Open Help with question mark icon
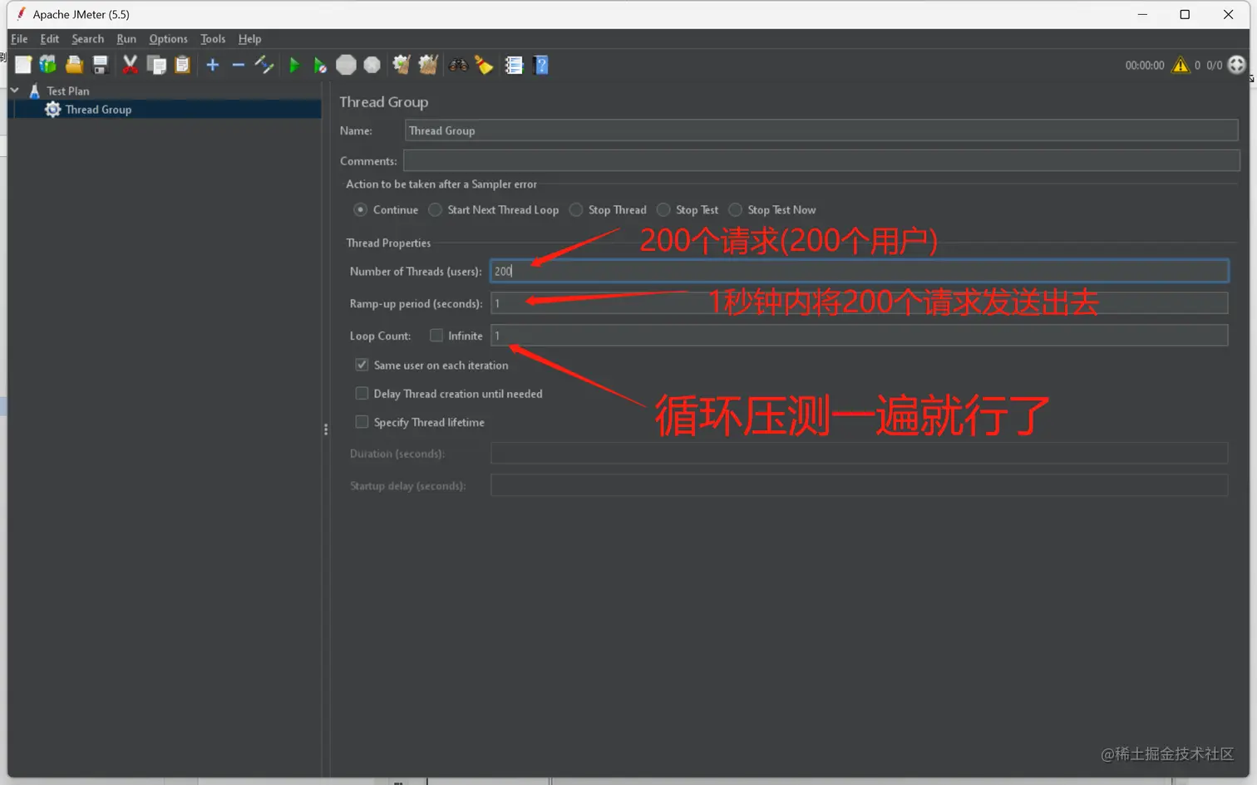The height and width of the screenshot is (785, 1257). [541, 65]
